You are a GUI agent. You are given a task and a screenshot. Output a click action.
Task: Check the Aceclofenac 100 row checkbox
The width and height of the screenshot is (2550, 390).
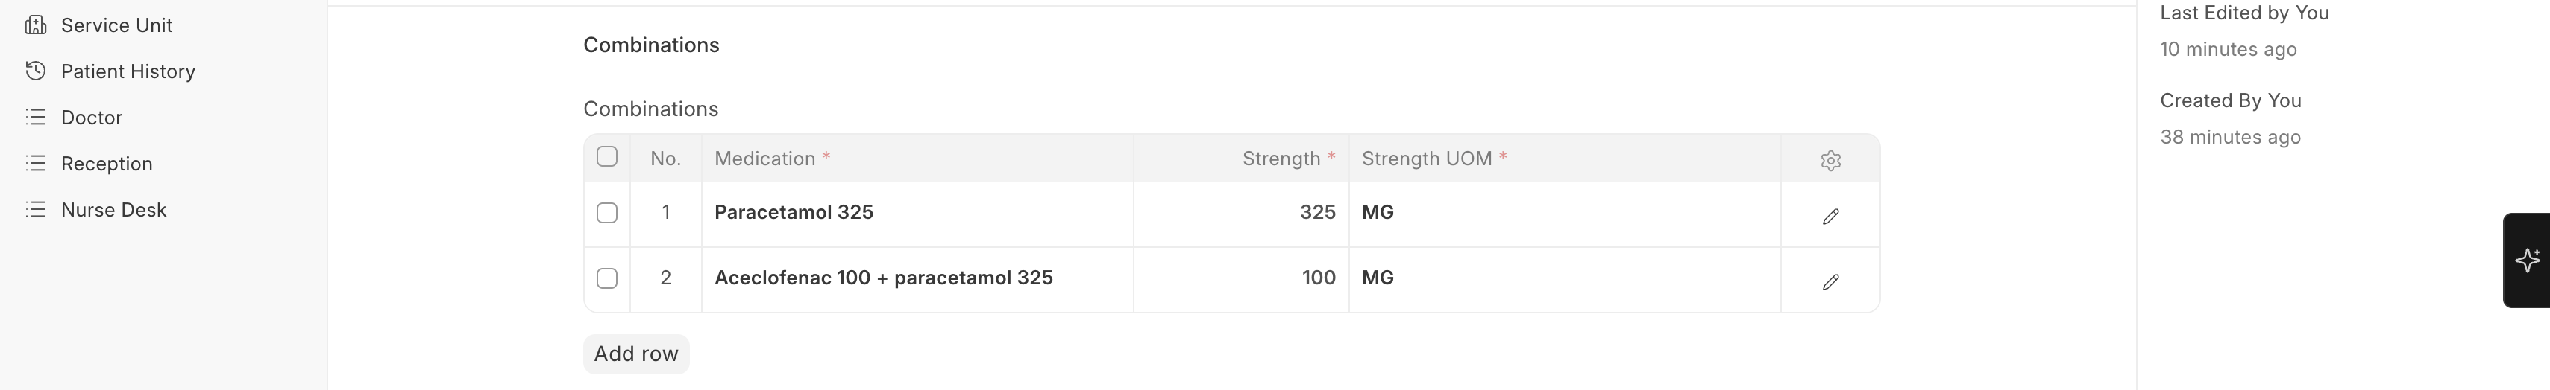tap(607, 278)
